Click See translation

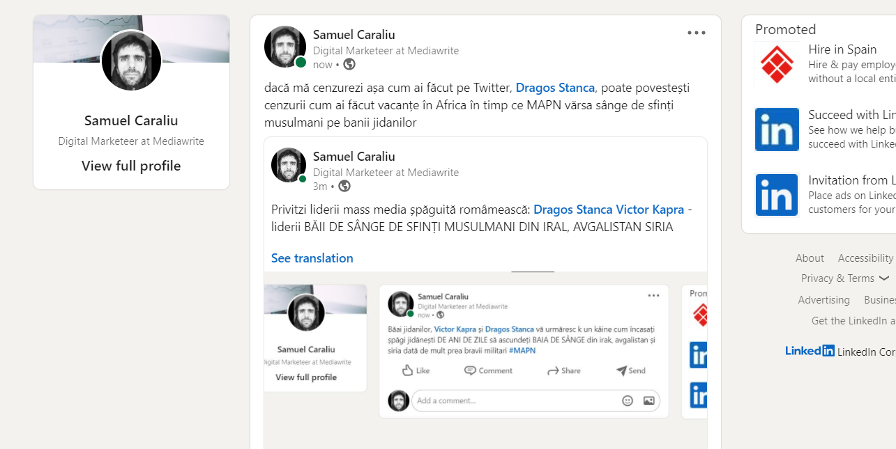(312, 258)
